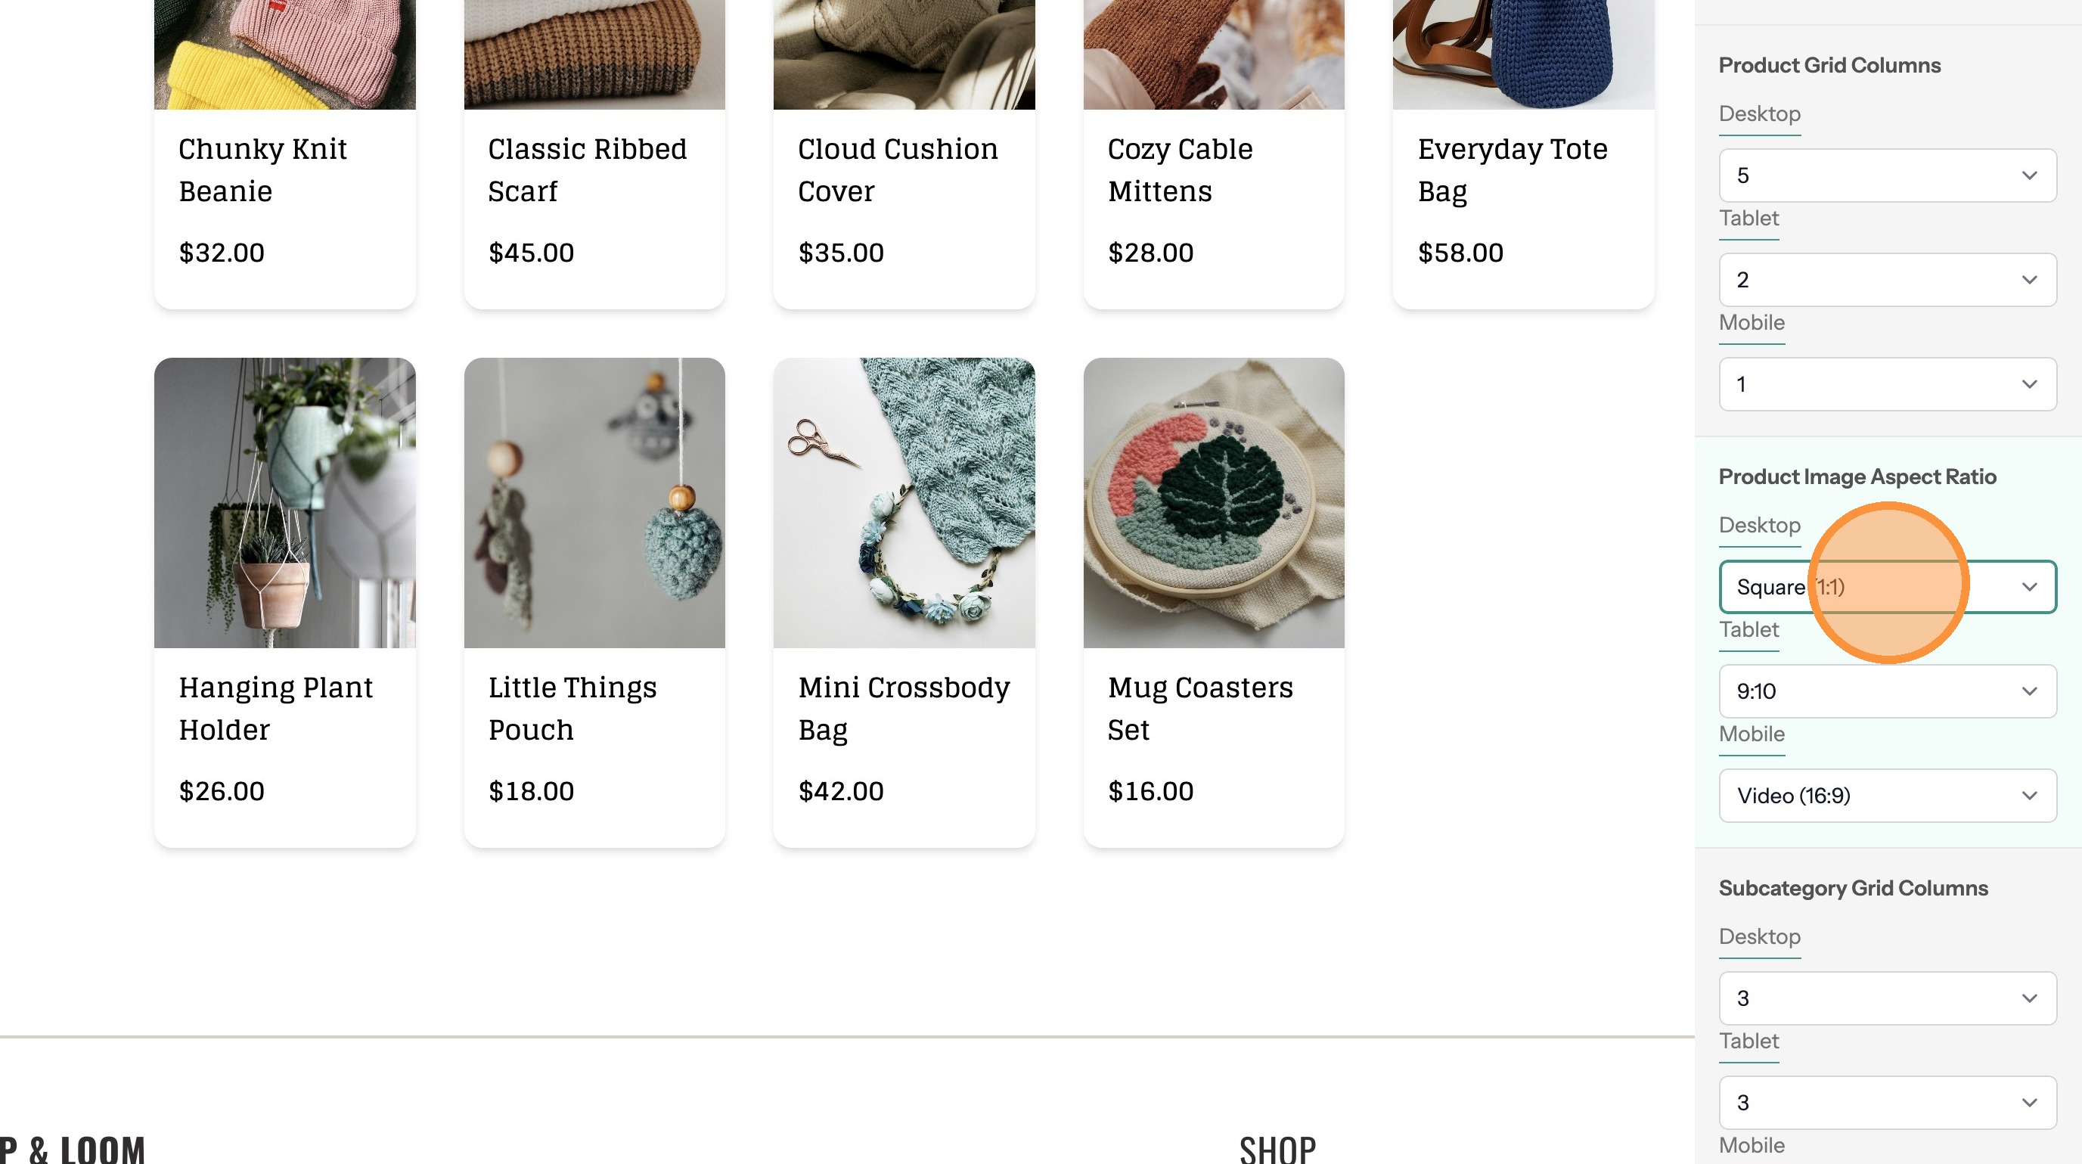
Task: Open the Cloud Cushion Cover title link
Action: (x=897, y=169)
